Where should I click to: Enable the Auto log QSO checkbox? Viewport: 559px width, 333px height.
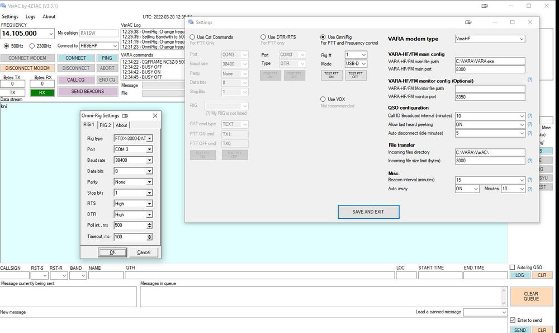(512, 267)
